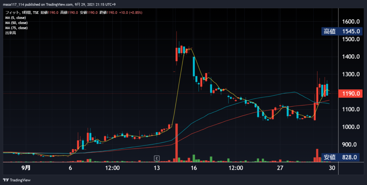Click the current price 1190.0 red label
The height and width of the screenshot is (185, 367).
click(351, 94)
